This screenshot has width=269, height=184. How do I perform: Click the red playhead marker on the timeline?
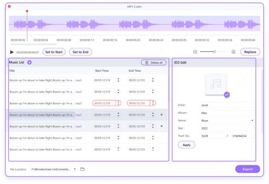27,11
